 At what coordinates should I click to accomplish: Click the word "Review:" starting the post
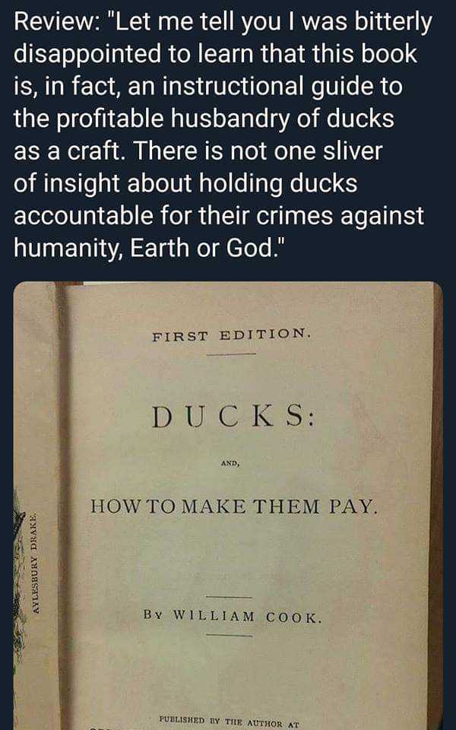tap(53, 22)
